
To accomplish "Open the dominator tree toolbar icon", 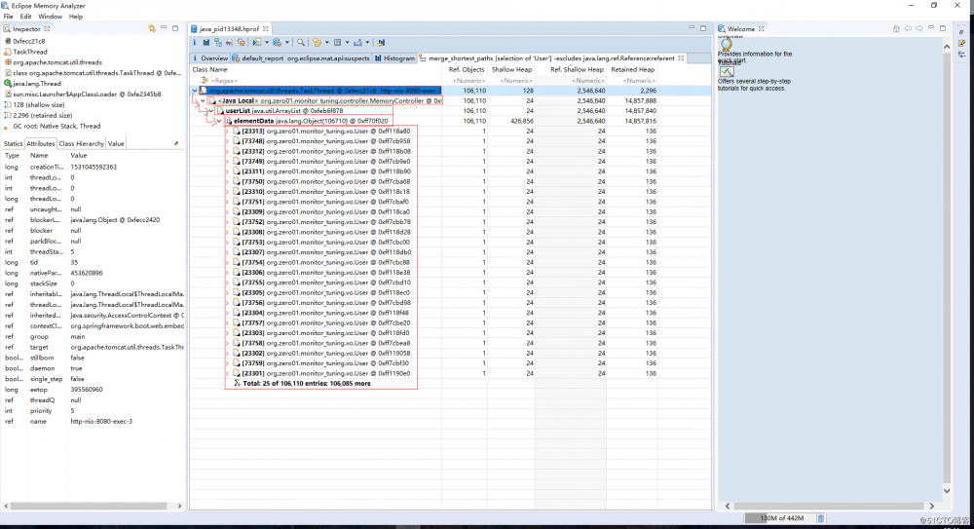I will point(218,43).
